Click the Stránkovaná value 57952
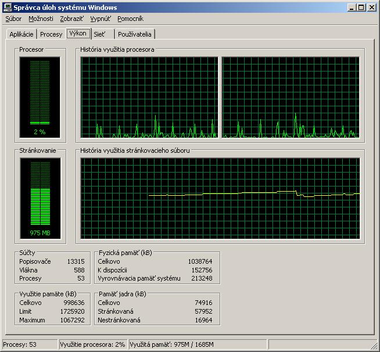 (203, 311)
